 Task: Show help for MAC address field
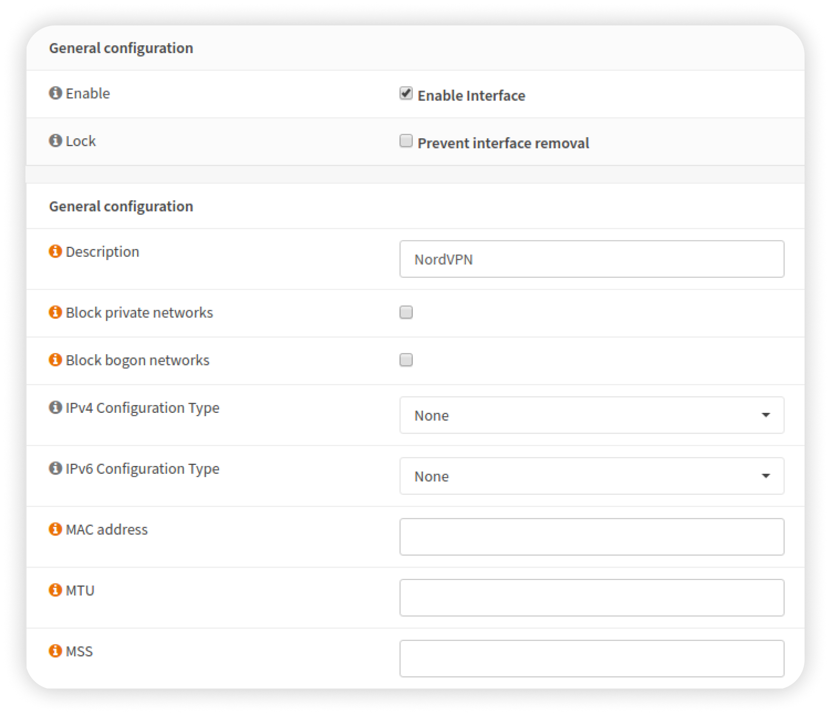point(55,529)
